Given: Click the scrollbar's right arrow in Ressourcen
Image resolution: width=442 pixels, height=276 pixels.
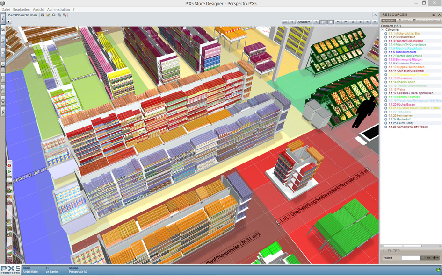Looking at the screenshot, I should point(439,246).
